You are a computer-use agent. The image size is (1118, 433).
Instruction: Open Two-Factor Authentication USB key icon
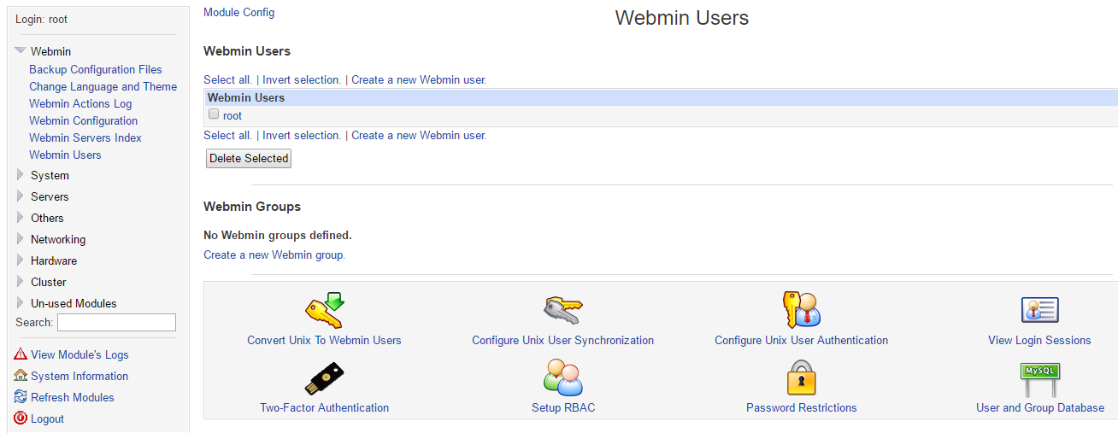(324, 379)
